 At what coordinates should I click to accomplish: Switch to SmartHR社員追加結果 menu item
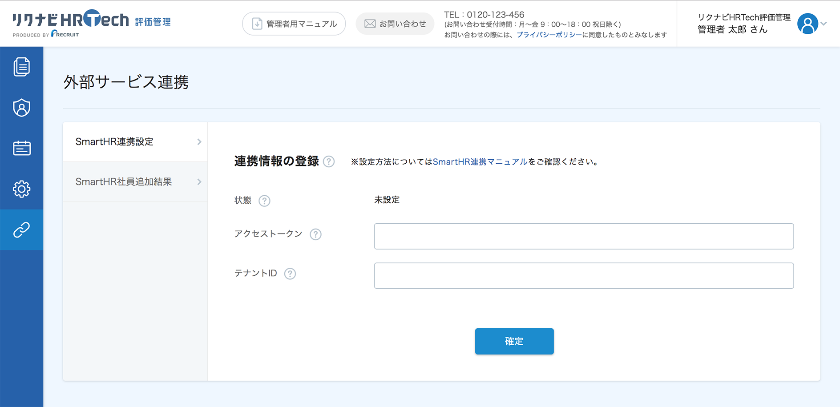(124, 182)
